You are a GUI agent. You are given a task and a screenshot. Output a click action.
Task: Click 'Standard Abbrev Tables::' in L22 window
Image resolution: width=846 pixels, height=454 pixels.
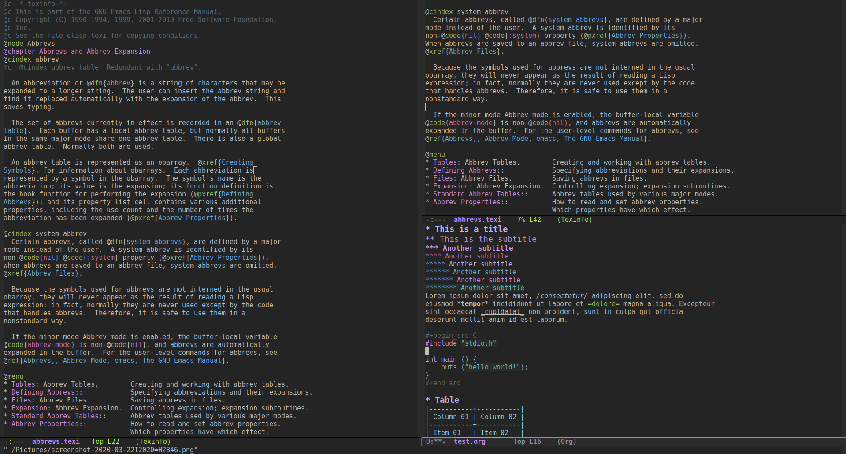pyautogui.click(x=59, y=416)
